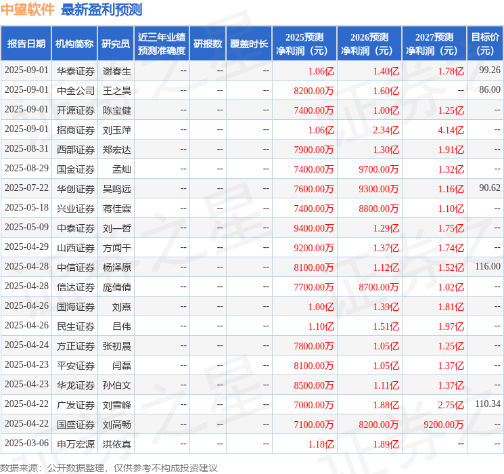Select the 报告日期 column header
This screenshot has height=474, width=504.
click(26, 43)
